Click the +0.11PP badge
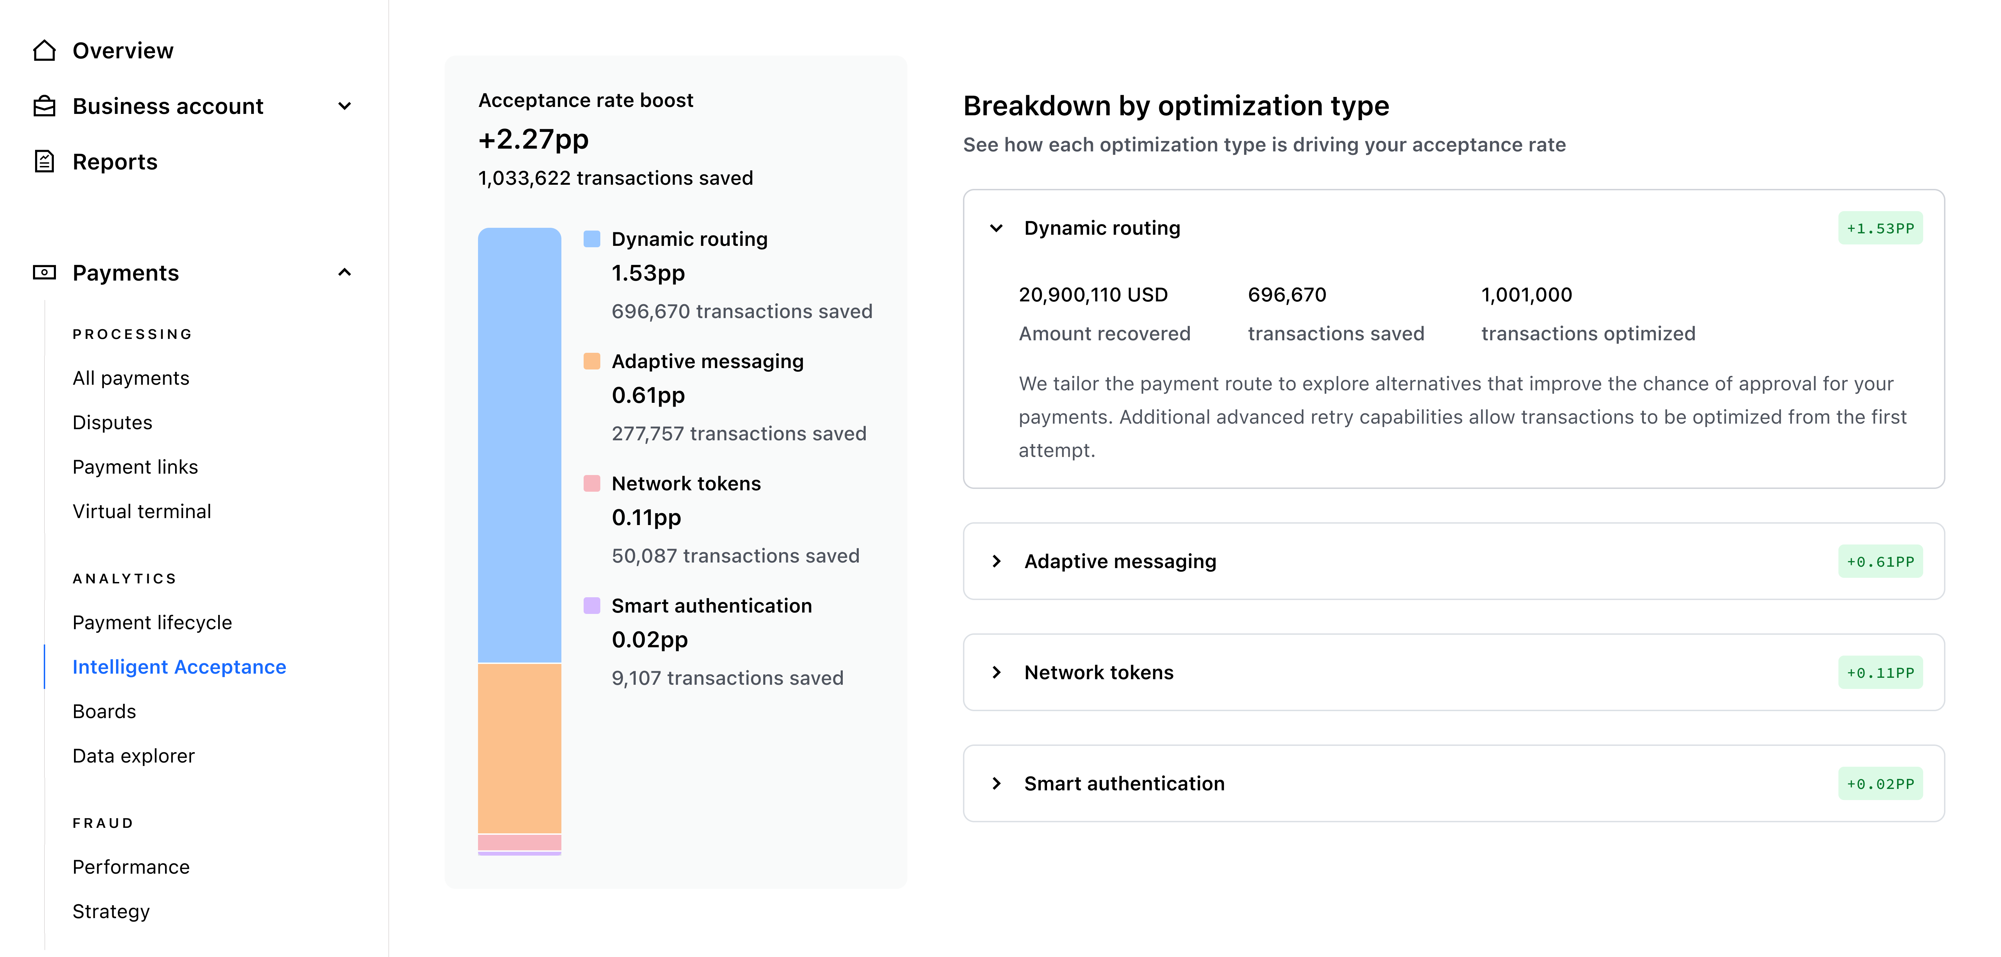Viewport: 2001px width, 957px height. tap(1880, 672)
